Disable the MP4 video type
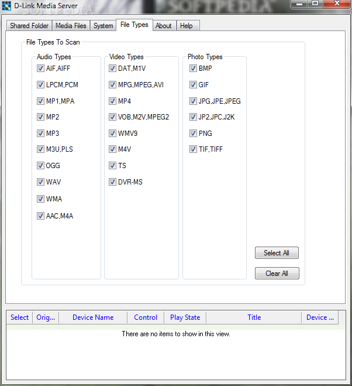Screen dimensions: 352x386 coord(112,101)
